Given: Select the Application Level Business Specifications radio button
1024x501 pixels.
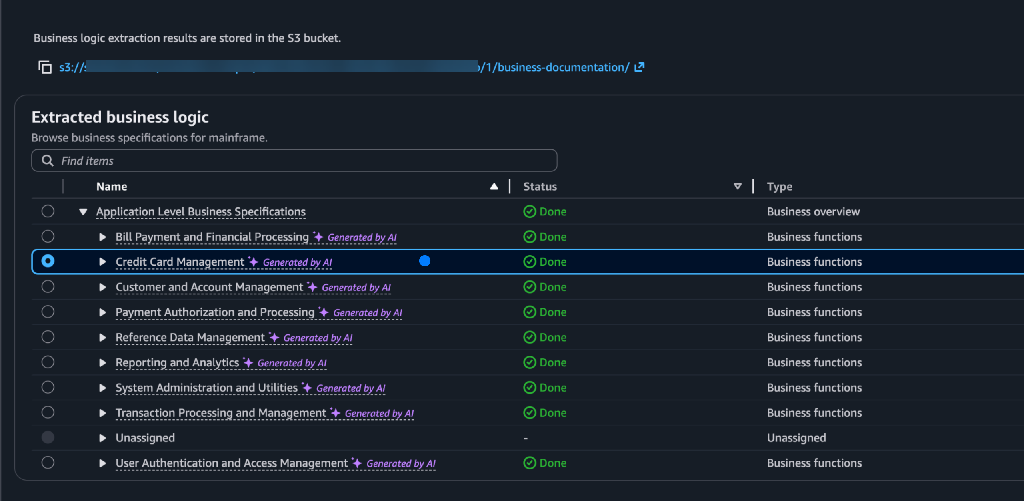Looking at the screenshot, I should pyautogui.click(x=47, y=211).
